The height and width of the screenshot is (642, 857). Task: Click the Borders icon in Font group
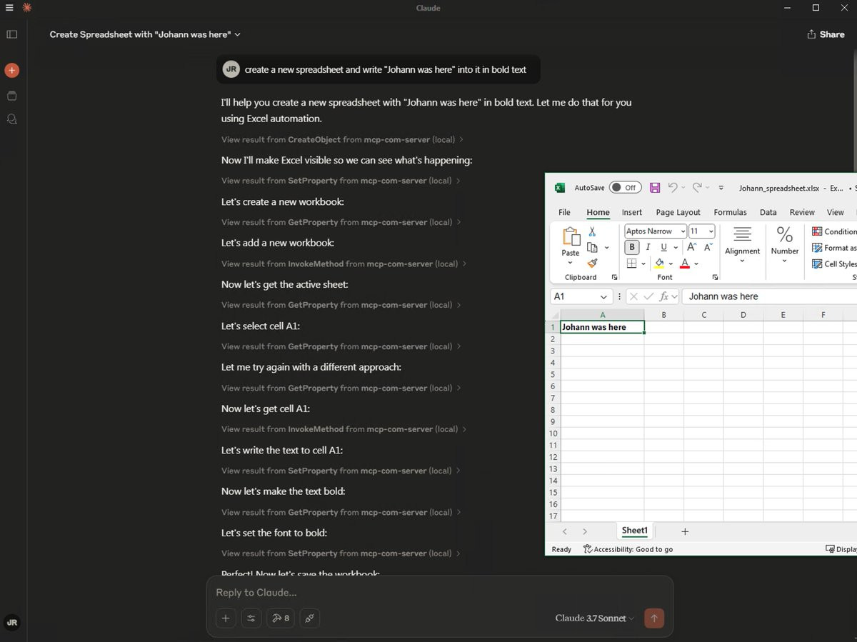tap(631, 264)
